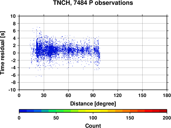The height and width of the screenshot is (128, 171).
Task: Click the colorbar tick label '50'
Action: 56,118
